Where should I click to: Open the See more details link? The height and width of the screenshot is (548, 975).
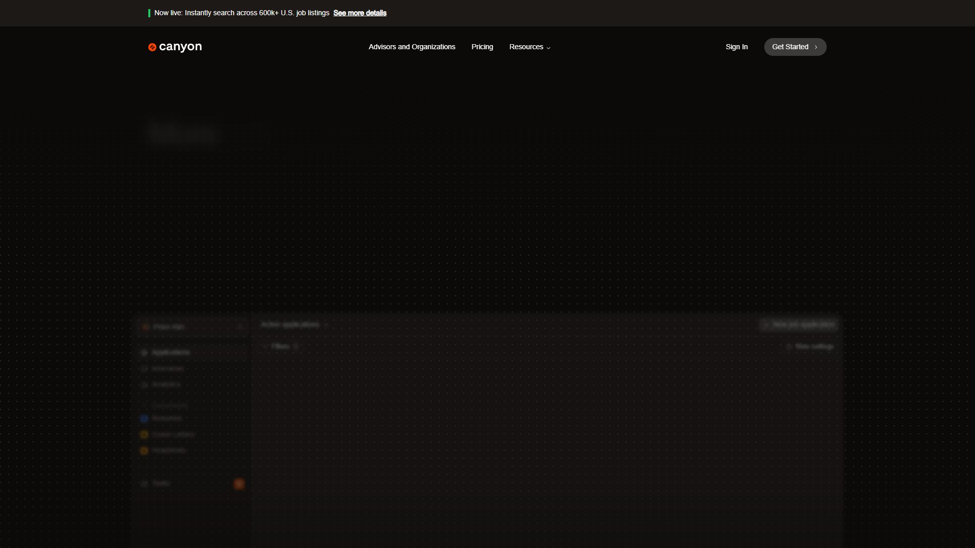(x=360, y=13)
